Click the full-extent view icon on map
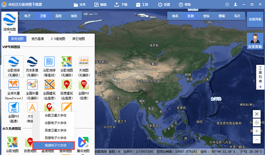This screenshot has height=155, width=265. coord(256,114)
